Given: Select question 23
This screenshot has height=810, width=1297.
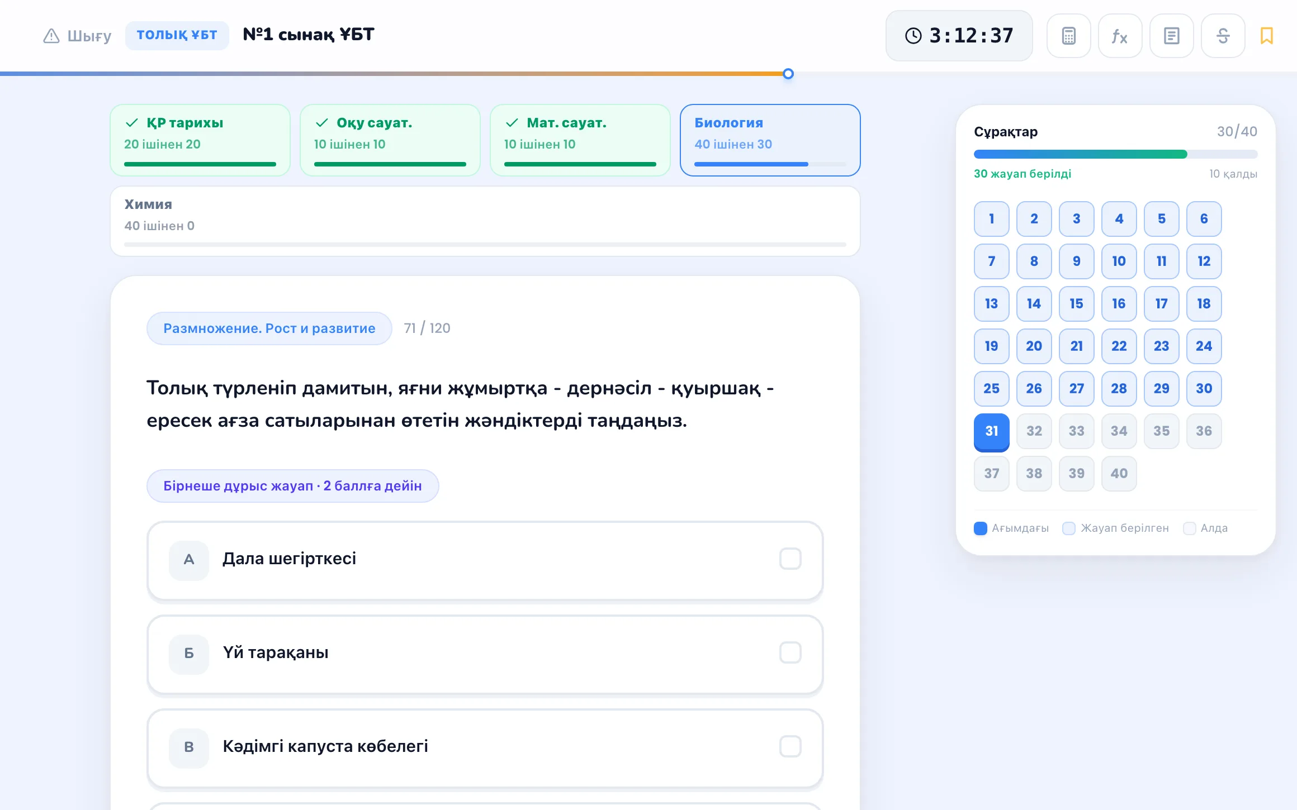Looking at the screenshot, I should 1161,346.
